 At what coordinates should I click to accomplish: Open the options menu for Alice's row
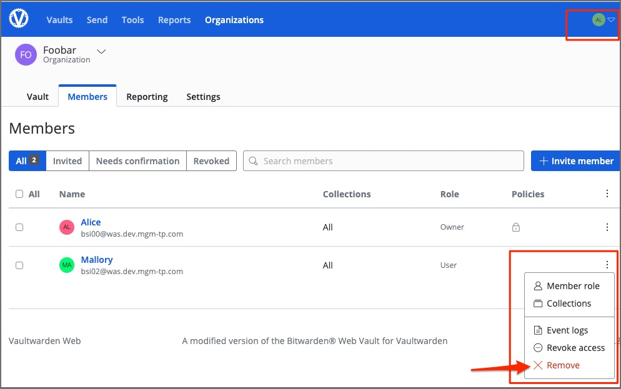click(x=607, y=227)
